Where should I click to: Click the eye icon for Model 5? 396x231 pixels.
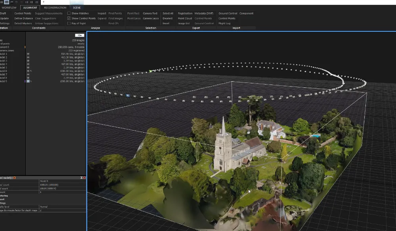click(28, 67)
